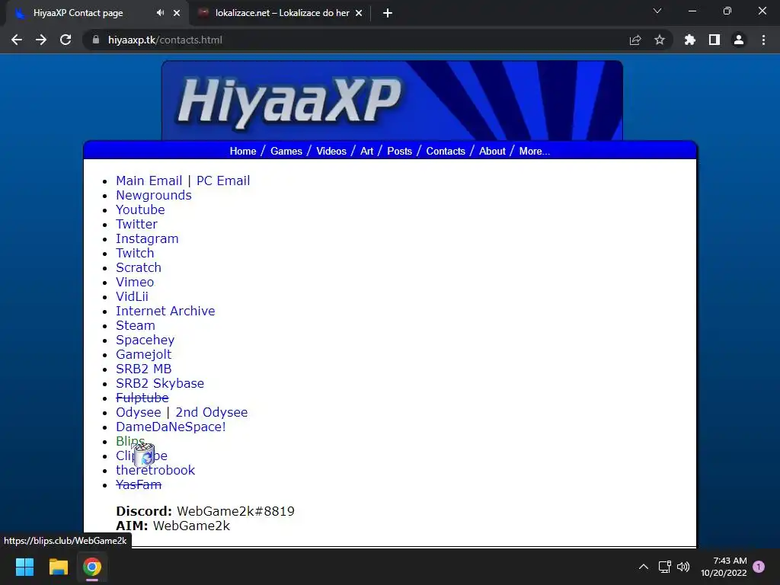Visit the Twitch link
This screenshot has height=585, width=780.
pos(135,253)
